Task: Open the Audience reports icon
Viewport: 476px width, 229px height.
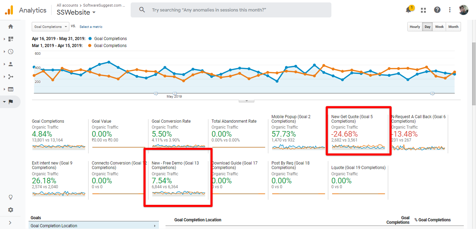Action: pos(10,64)
